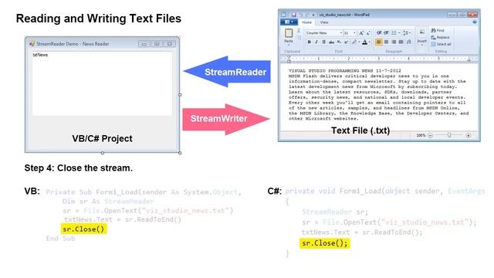
Task: Close the StreamReader Demo window
Action: (x=170, y=44)
